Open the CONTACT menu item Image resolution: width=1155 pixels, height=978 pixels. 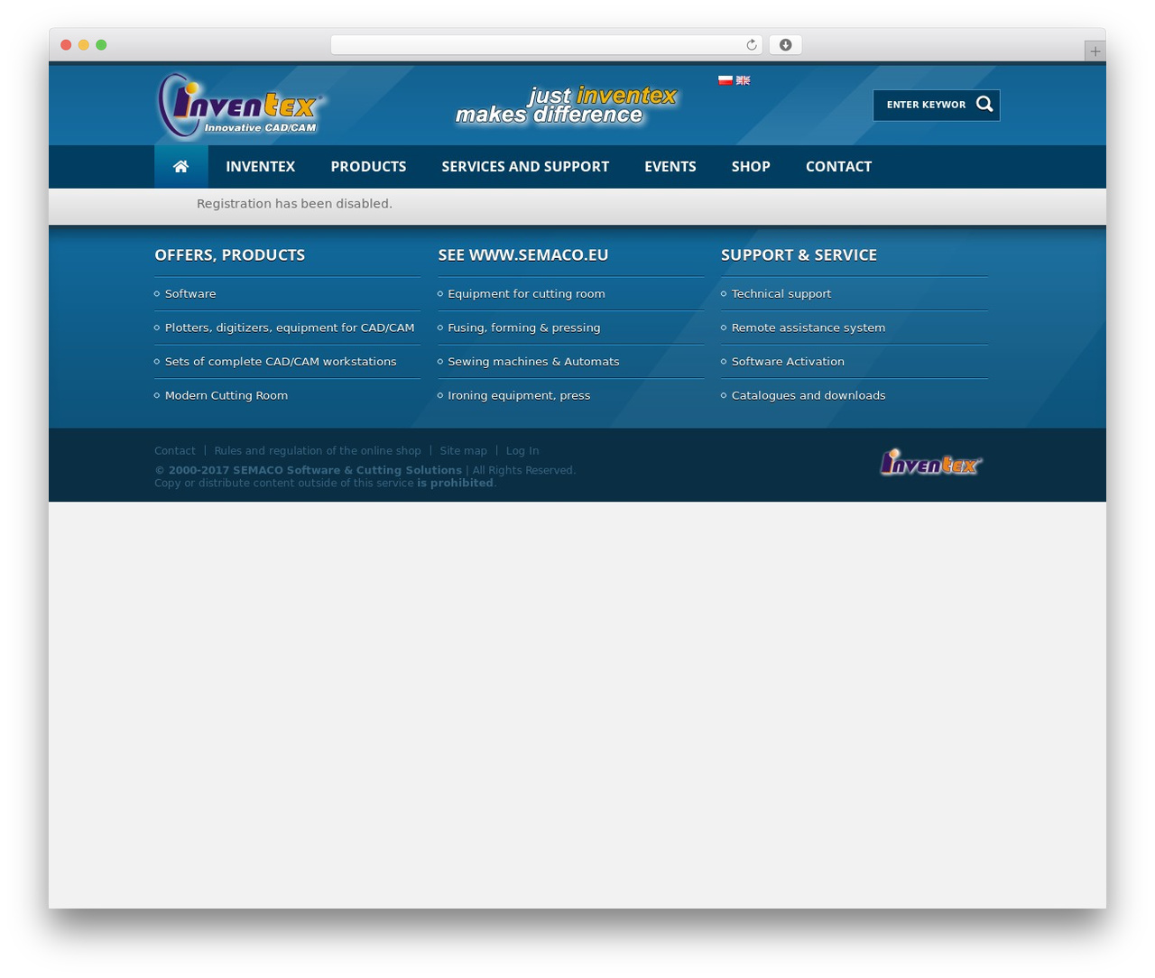838,167
